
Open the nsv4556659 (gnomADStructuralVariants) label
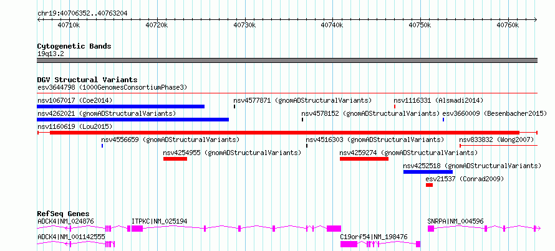click(x=170, y=140)
